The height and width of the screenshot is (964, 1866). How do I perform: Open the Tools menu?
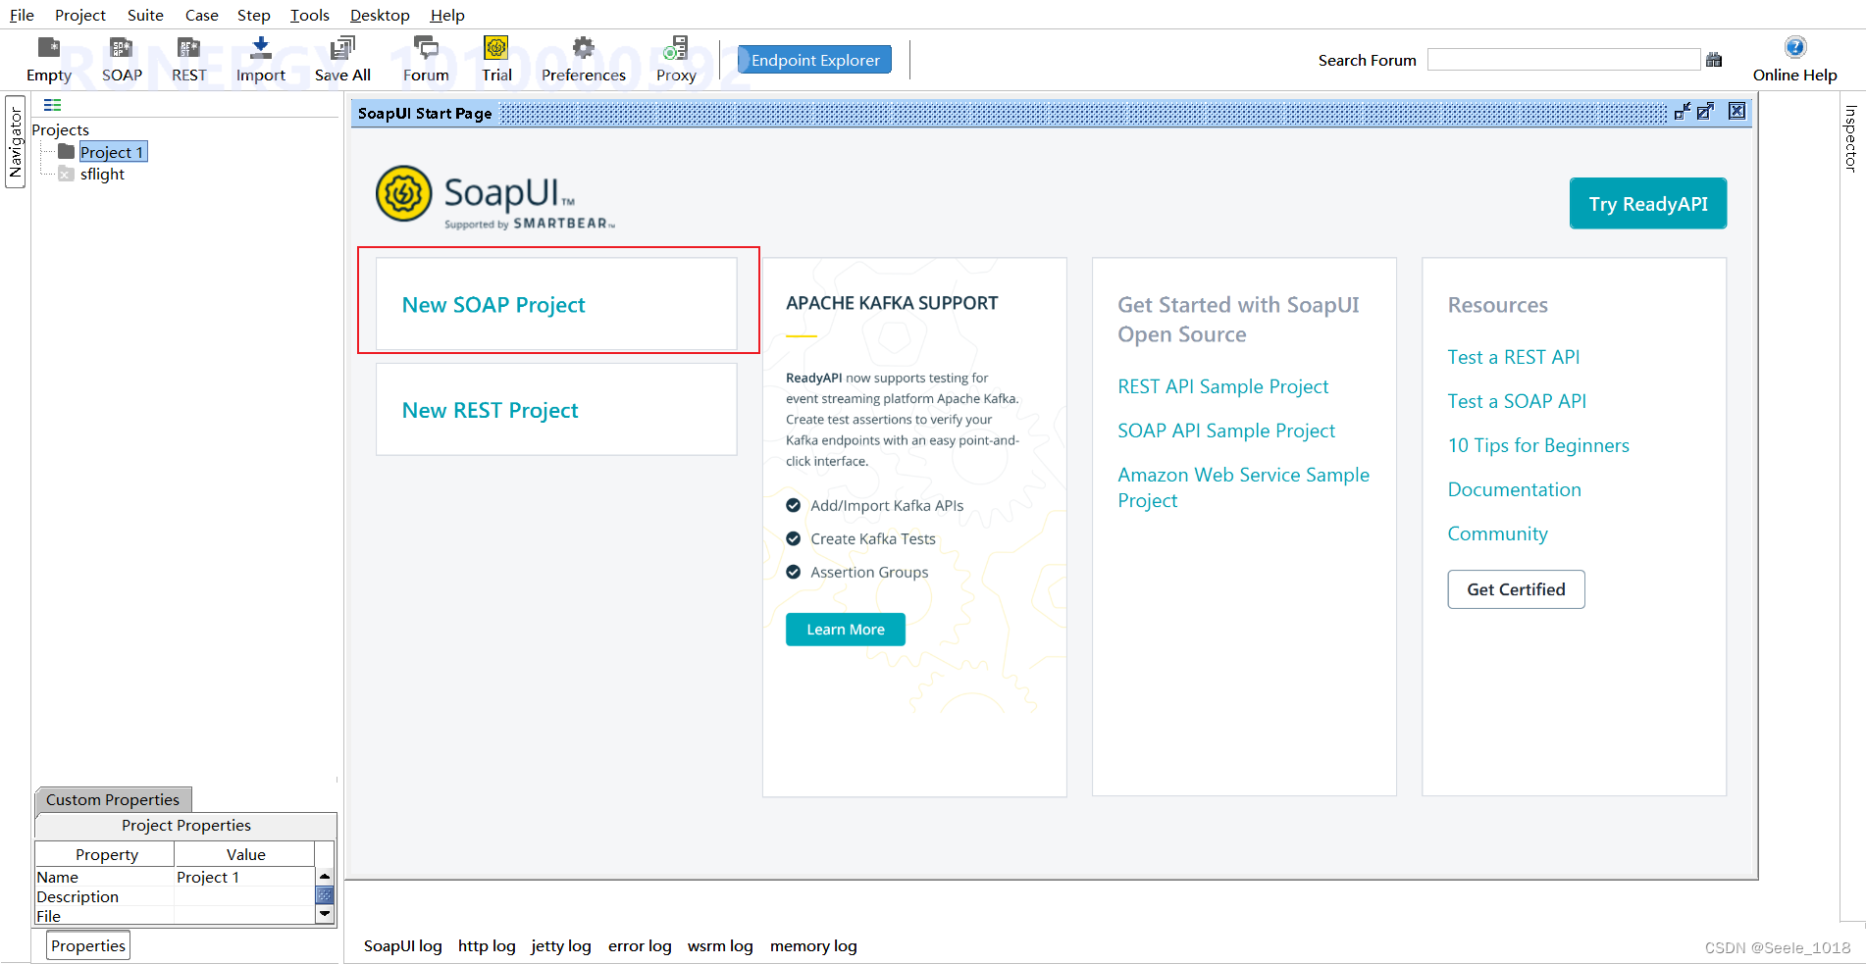(308, 15)
